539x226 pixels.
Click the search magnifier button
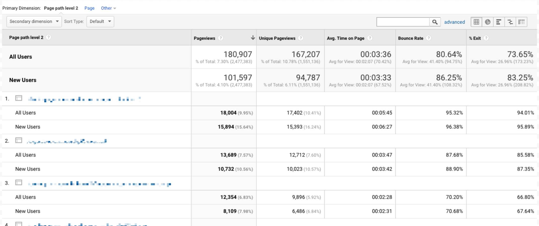tap(435, 22)
